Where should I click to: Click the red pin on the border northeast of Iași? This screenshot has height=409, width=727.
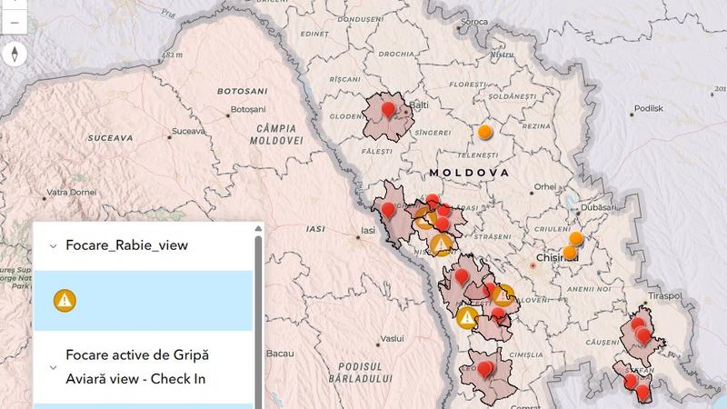[x=388, y=210]
